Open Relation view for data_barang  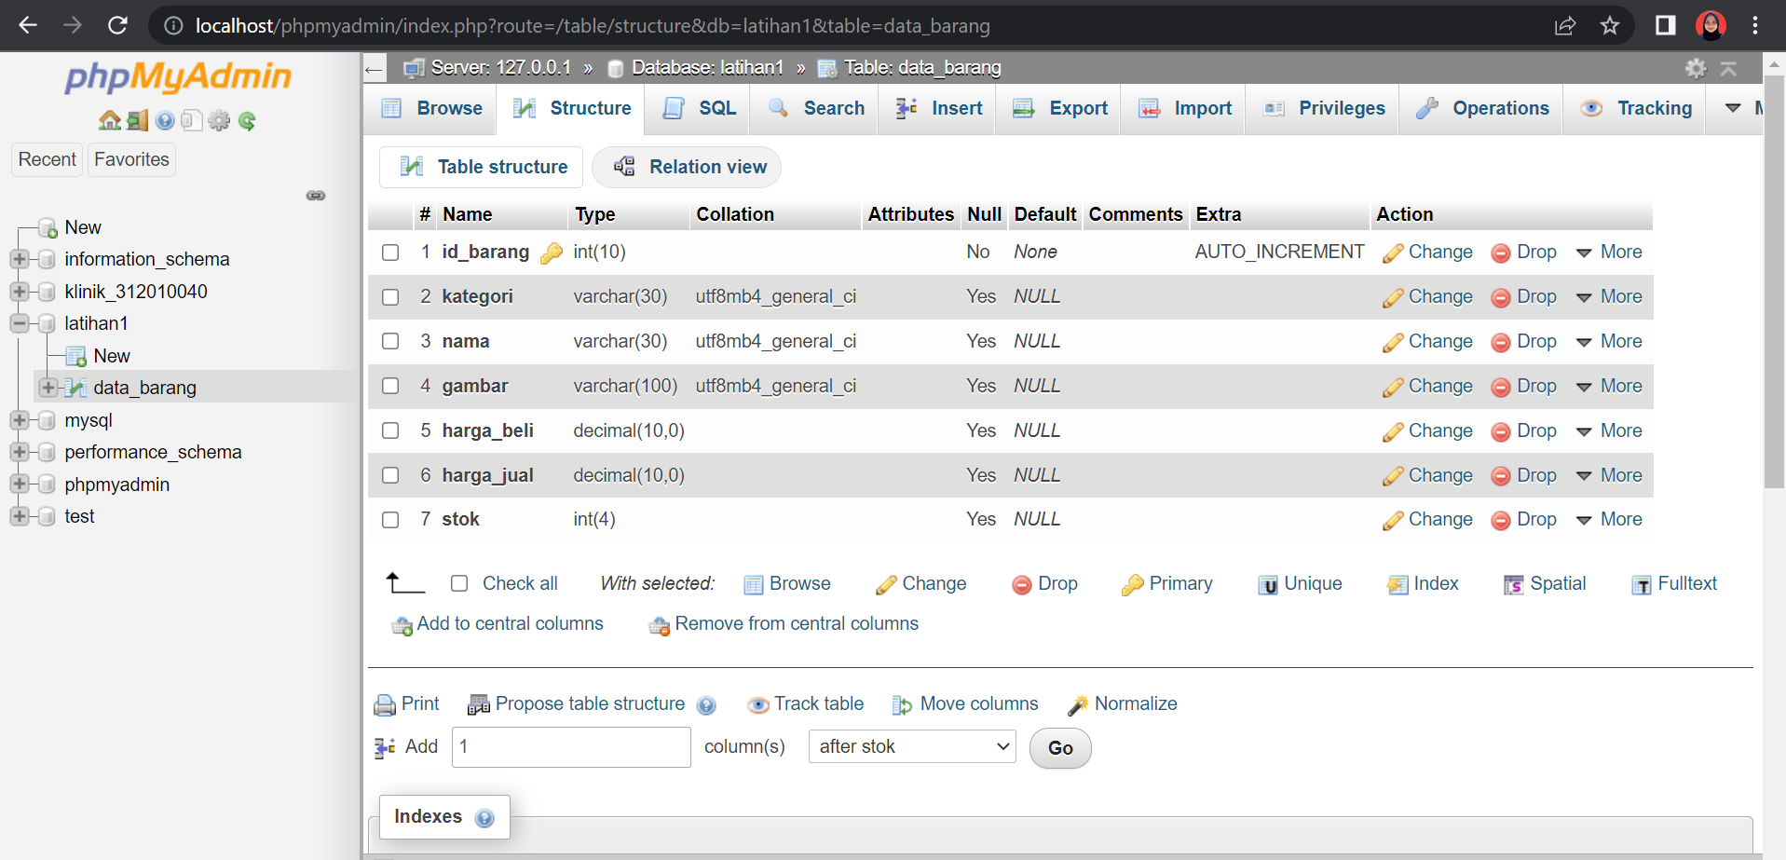[x=688, y=167]
